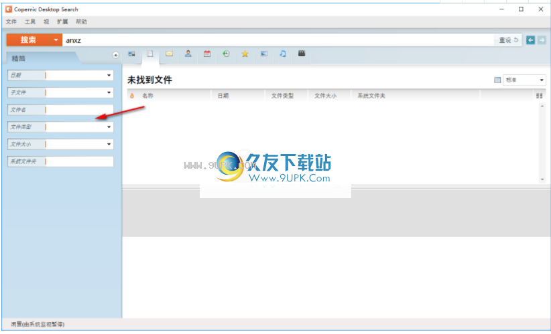This screenshot has height=334, width=551.
Task: Click the Copernic app logo in title bar
Action: tap(9, 9)
